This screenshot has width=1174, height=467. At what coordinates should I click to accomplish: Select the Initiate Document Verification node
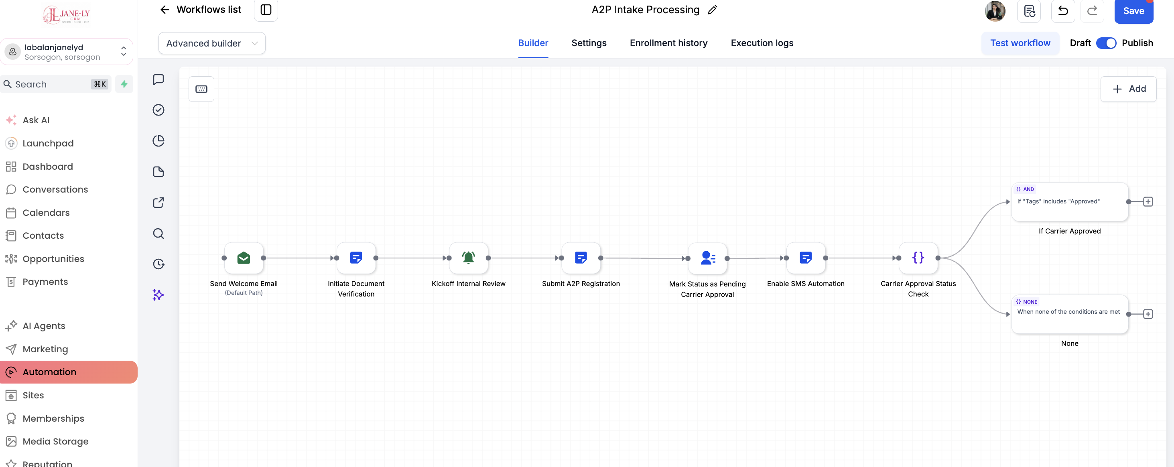click(356, 258)
